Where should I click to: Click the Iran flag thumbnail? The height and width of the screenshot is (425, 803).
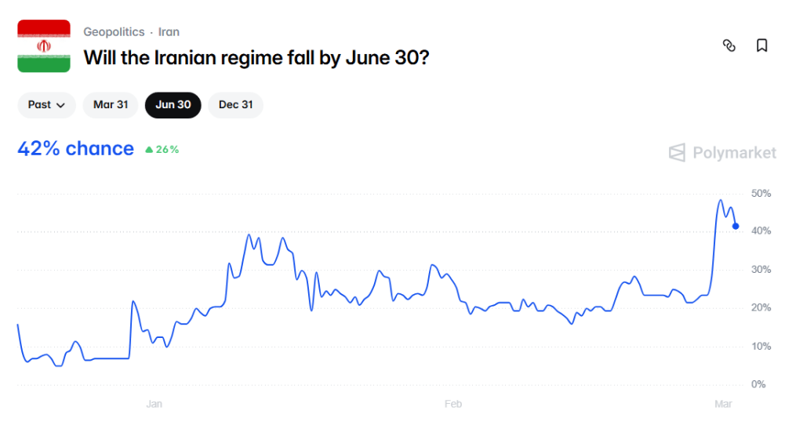[x=44, y=46]
